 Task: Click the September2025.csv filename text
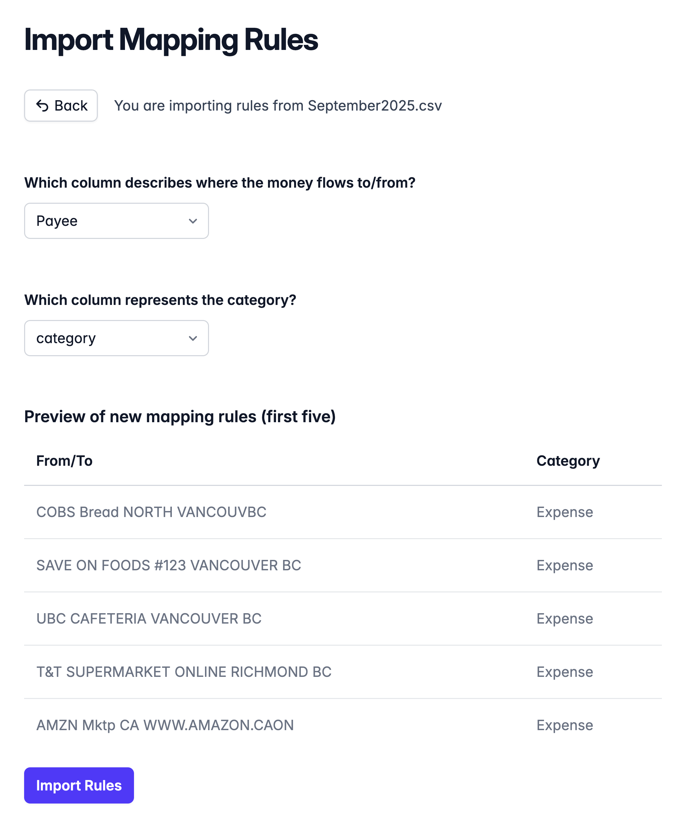coord(375,105)
